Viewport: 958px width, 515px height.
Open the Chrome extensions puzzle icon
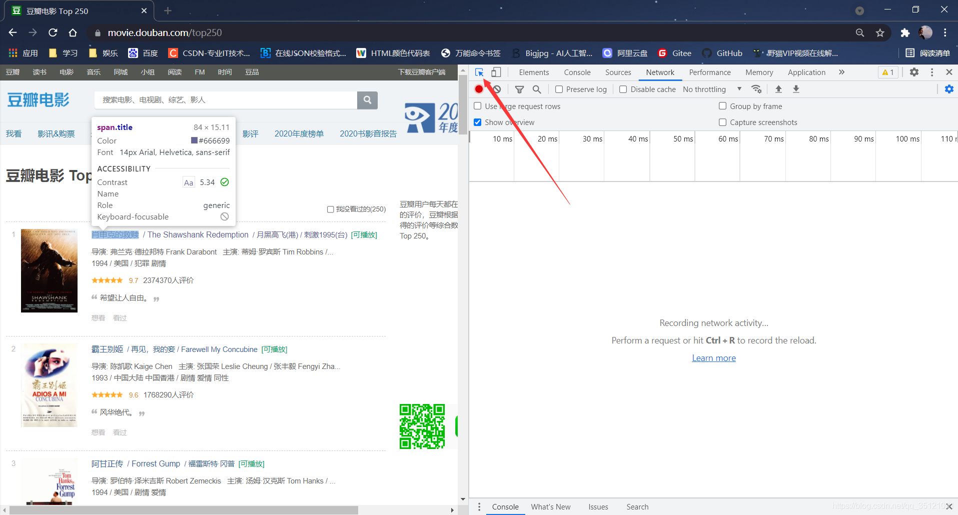(904, 32)
